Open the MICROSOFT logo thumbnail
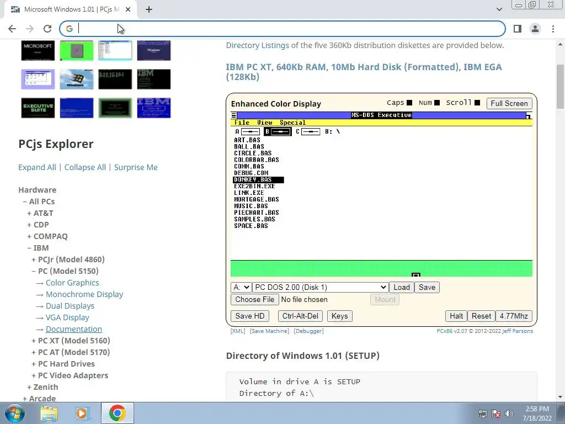 pos(38,50)
